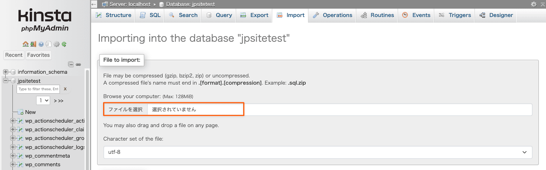Switch to the SQL tab
This screenshot has width=546, height=170.
click(x=150, y=15)
